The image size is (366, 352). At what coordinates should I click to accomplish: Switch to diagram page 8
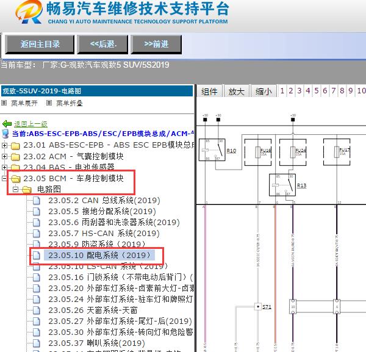(342, 90)
